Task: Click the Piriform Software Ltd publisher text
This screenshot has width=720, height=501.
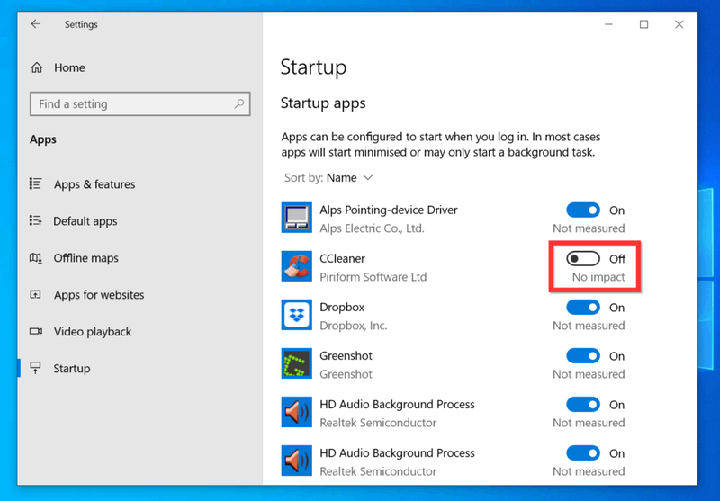Action: tap(373, 277)
